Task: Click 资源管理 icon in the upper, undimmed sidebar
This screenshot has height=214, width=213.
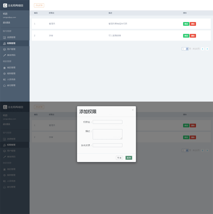Action: pos(4,37)
